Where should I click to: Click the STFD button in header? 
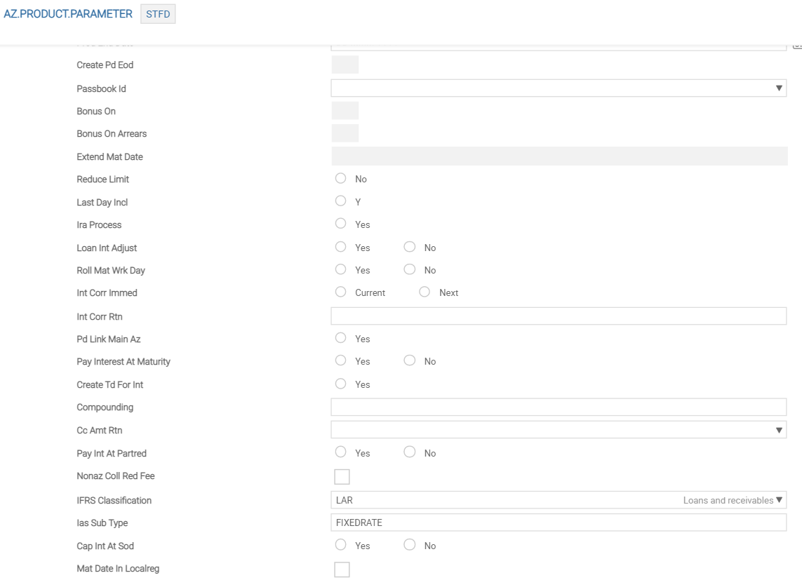(x=158, y=14)
